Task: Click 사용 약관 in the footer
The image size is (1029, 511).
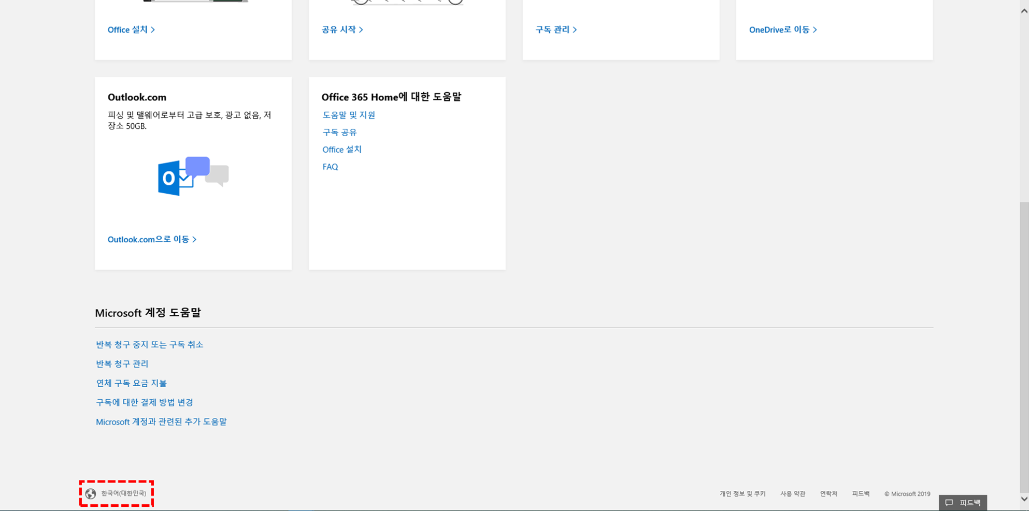Action: click(x=793, y=494)
